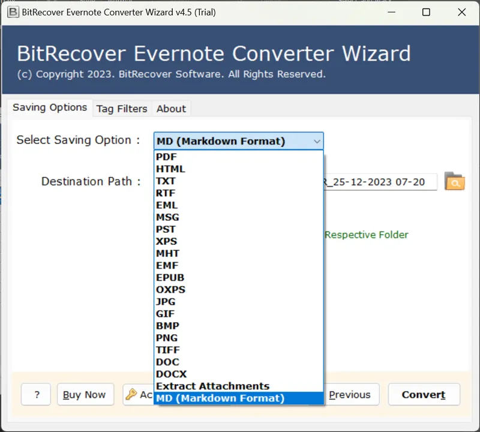Screen dimensions: 480x432
Task: Select DOC from the list
Action: coord(238,362)
